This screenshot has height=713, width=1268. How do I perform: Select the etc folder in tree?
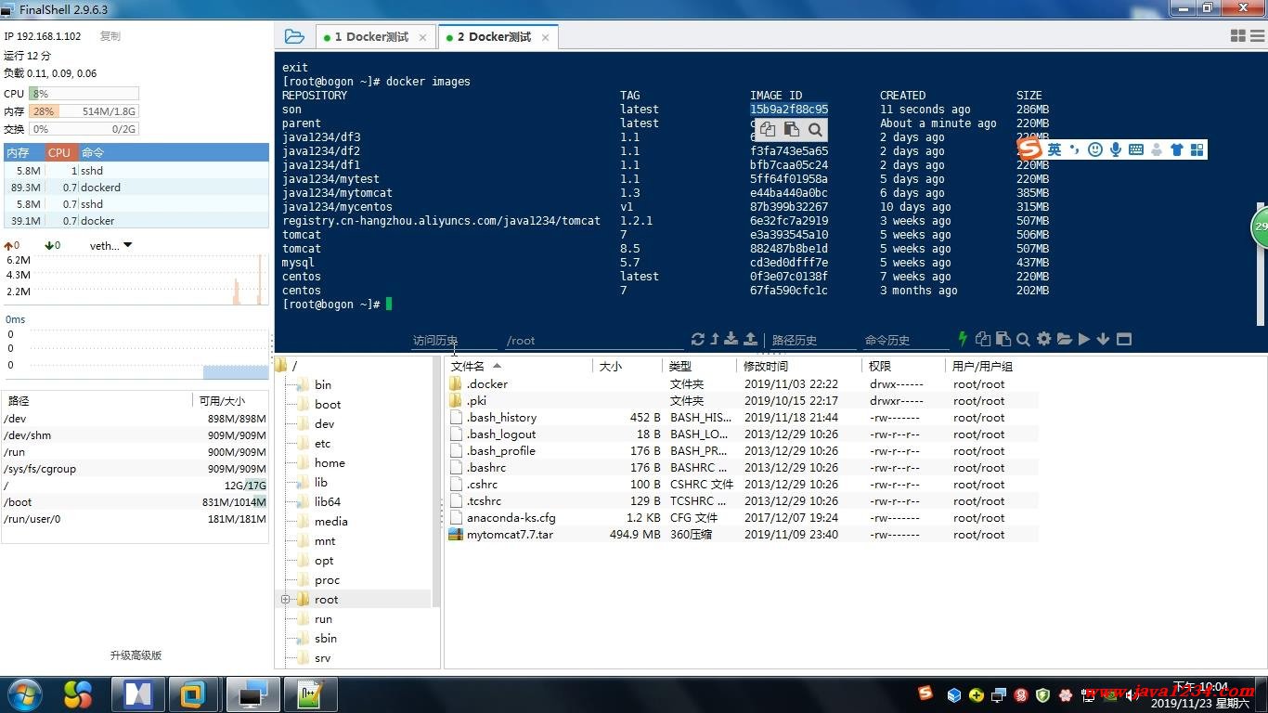[322, 444]
